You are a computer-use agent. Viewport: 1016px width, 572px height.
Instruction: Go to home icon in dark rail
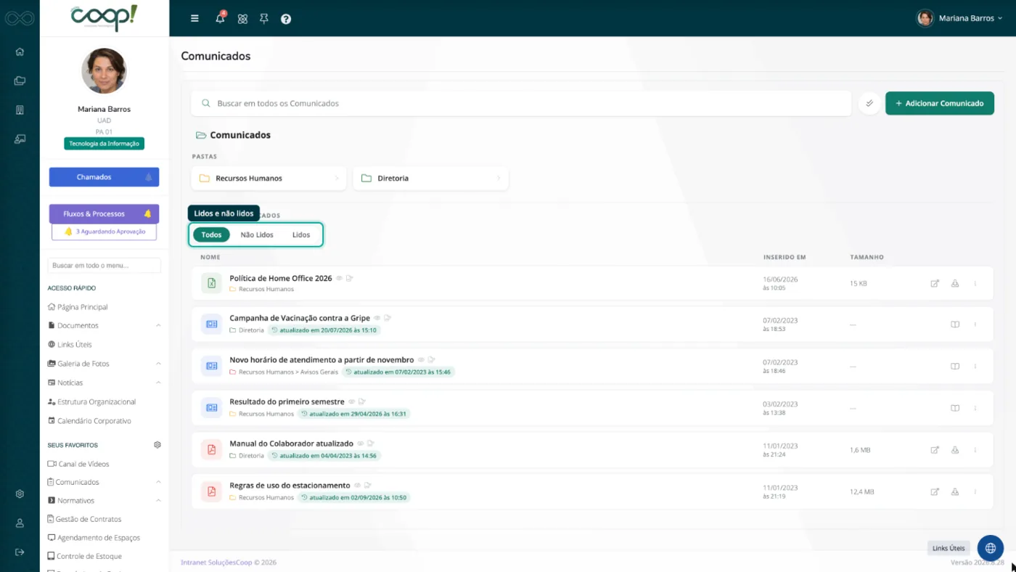(20, 52)
